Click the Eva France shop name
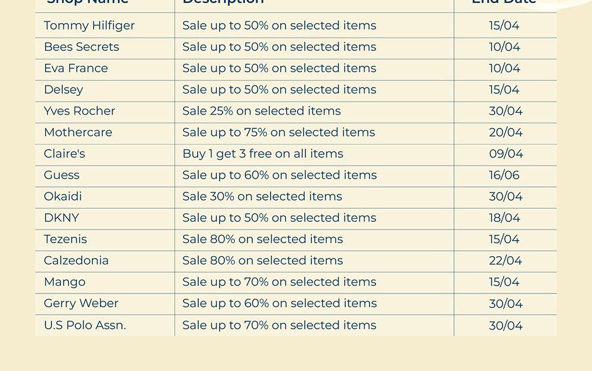This screenshot has height=371, width=592. point(76,68)
